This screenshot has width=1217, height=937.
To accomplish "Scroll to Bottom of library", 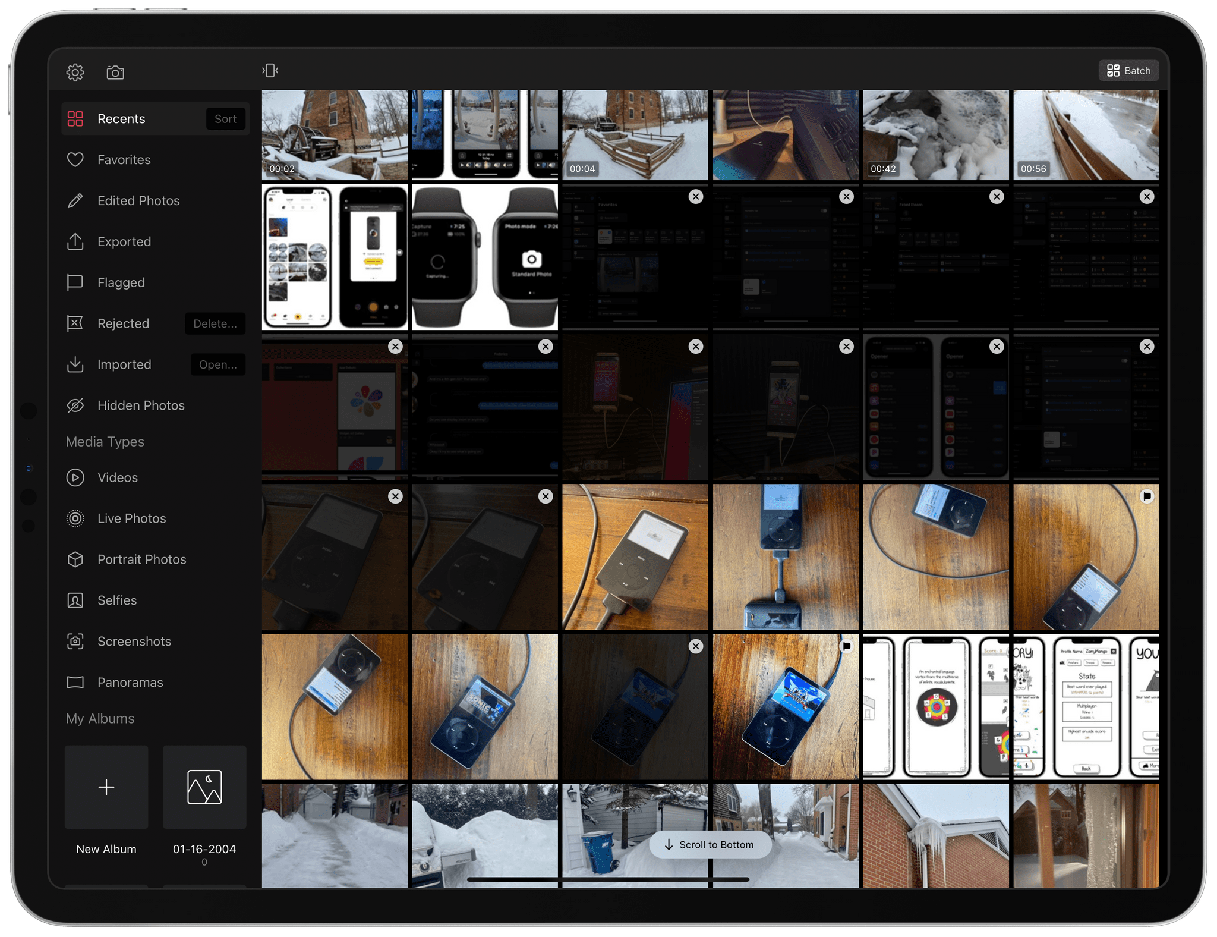I will [711, 844].
